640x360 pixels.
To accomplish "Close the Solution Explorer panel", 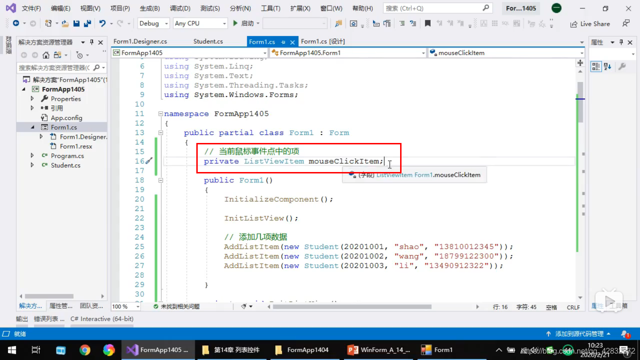I will 100,42.
